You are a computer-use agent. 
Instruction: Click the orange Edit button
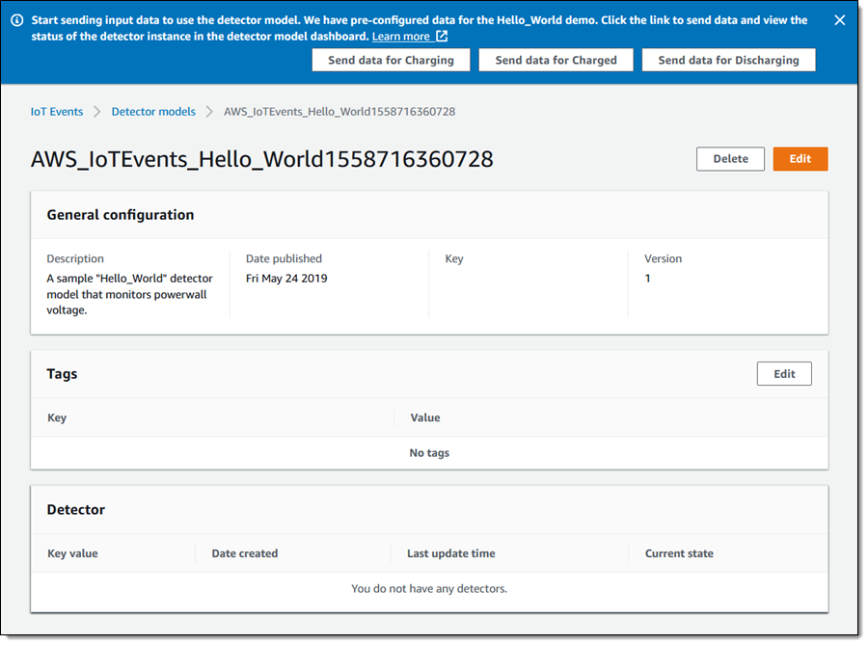800,159
